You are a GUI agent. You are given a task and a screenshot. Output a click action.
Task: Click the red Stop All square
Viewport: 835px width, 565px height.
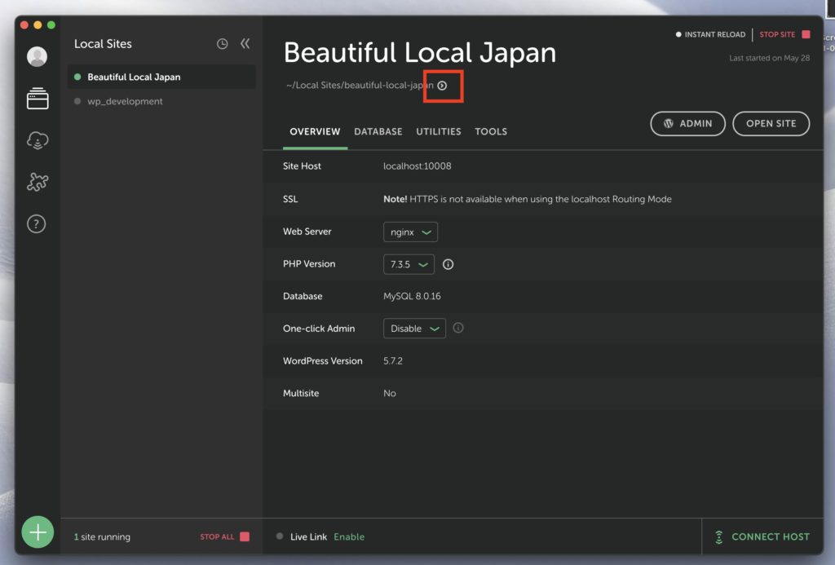245,536
